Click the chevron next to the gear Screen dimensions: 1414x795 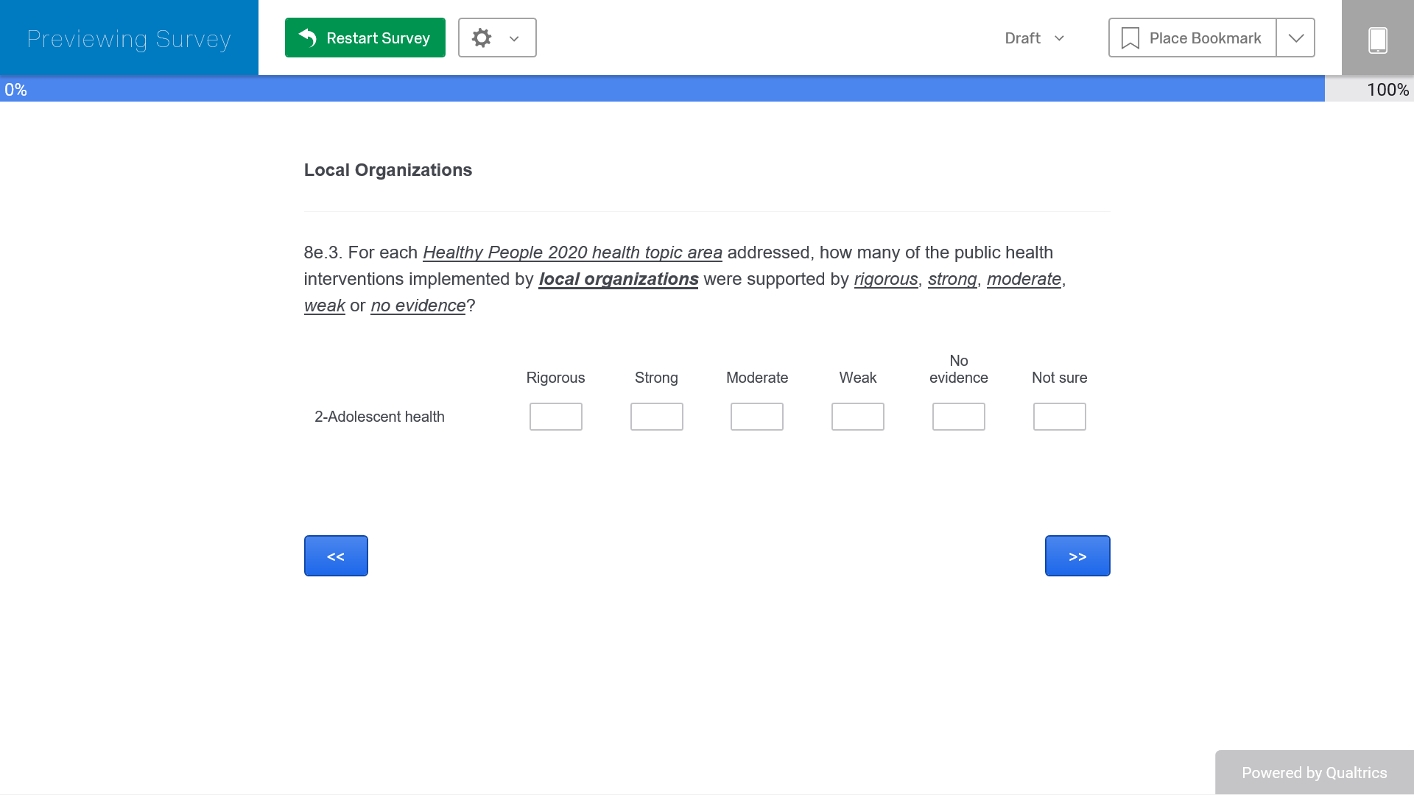click(514, 38)
